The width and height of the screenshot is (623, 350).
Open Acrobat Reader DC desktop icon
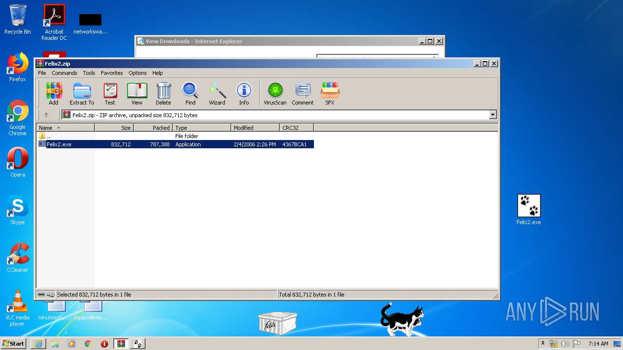pos(54,22)
